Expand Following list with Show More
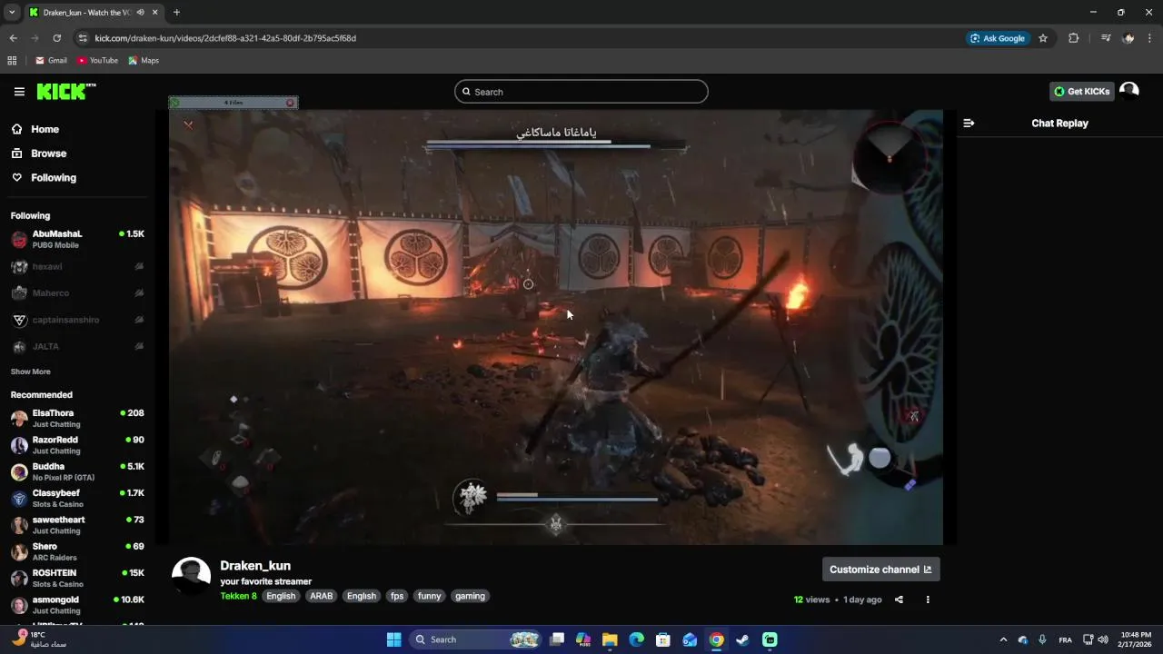Image resolution: width=1163 pixels, height=654 pixels. pyautogui.click(x=31, y=372)
